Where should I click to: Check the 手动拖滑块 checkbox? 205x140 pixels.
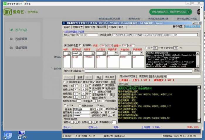pos(103,101)
